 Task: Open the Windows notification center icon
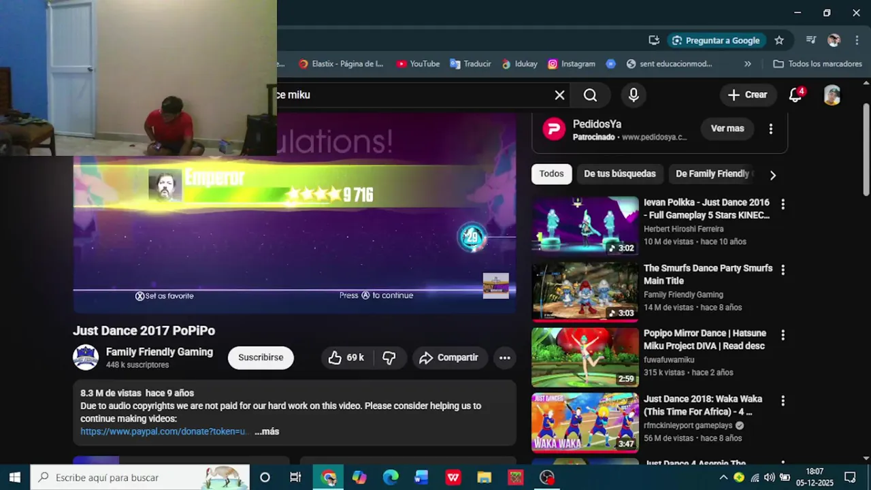850,478
